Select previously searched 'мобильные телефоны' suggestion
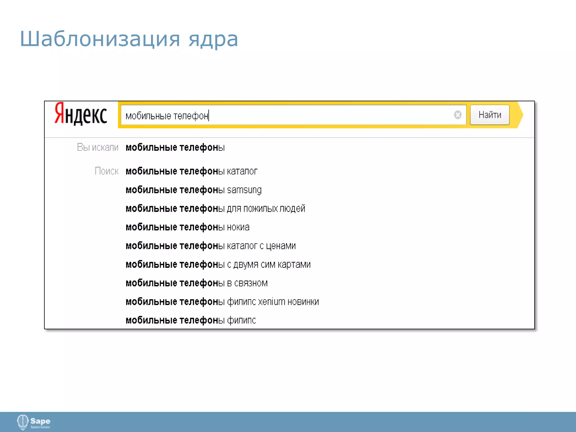 pos(175,147)
